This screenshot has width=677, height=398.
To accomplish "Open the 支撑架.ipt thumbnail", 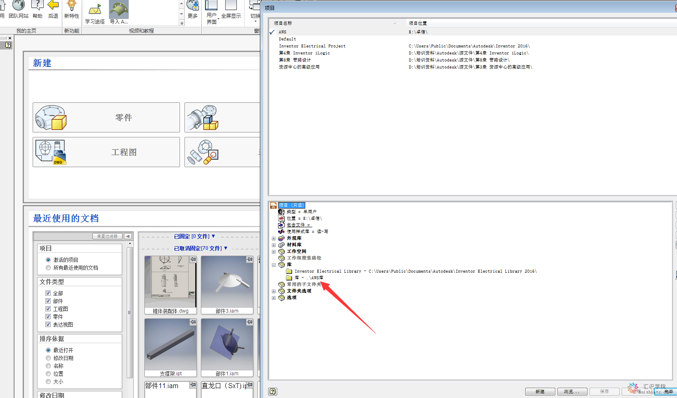I will (x=170, y=347).
